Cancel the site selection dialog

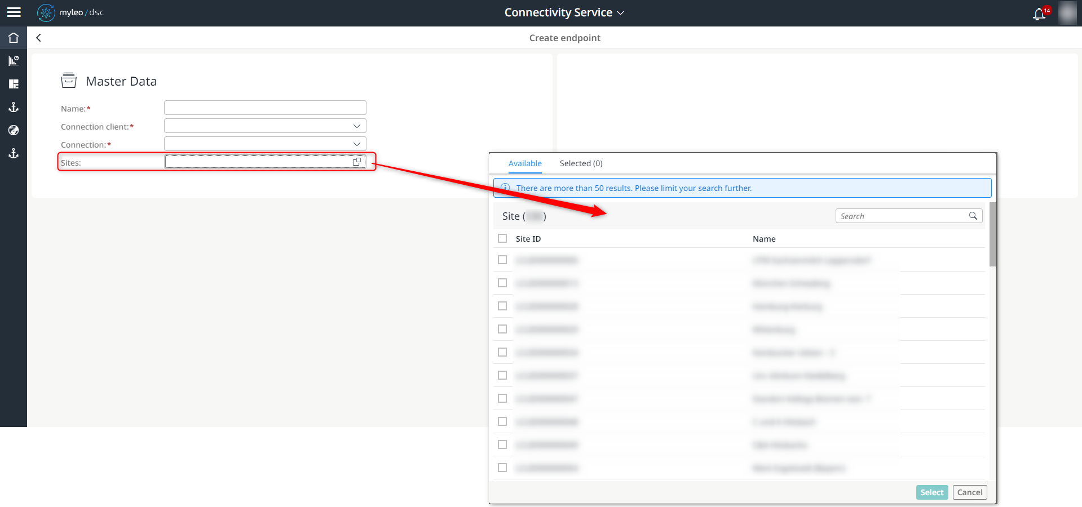[x=969, y=492]
